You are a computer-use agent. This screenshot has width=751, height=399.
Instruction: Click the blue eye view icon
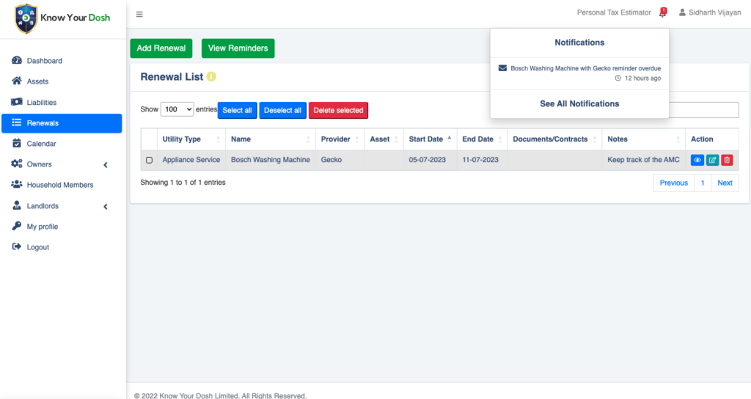tap(697, 160)
